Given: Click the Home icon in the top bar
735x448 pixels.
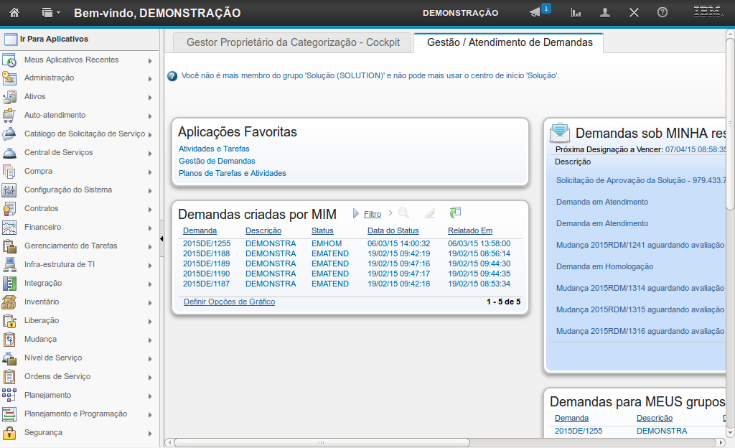Looking at the screenshot, I should click(x=14, y=12).
